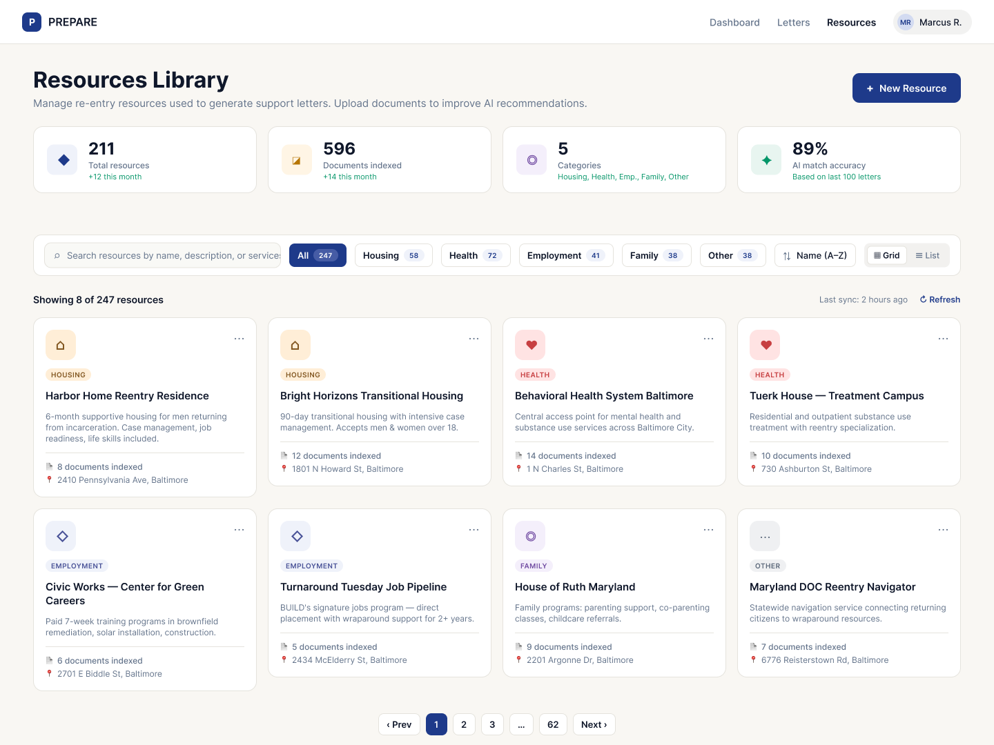The image size is (994, 745).
Task: Open options menu for Tuerk House card
Action: (943, 339)
